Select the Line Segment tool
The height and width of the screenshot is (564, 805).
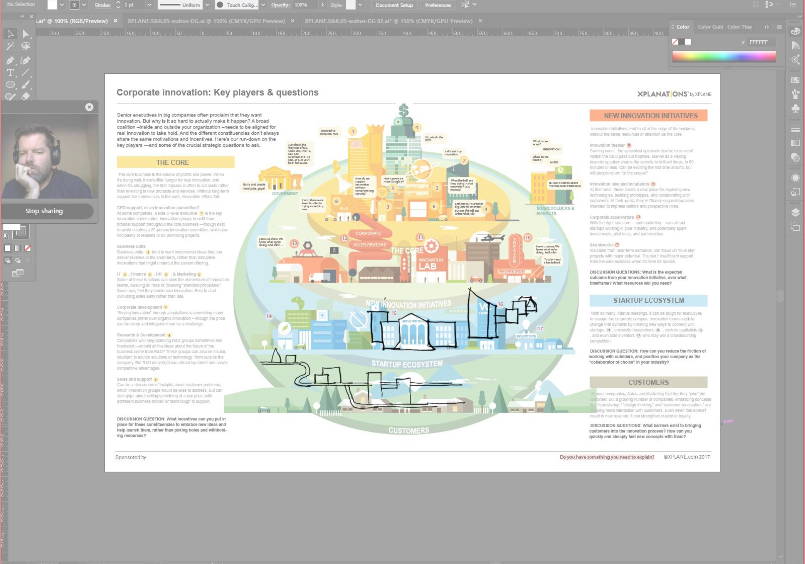(26, 72)
